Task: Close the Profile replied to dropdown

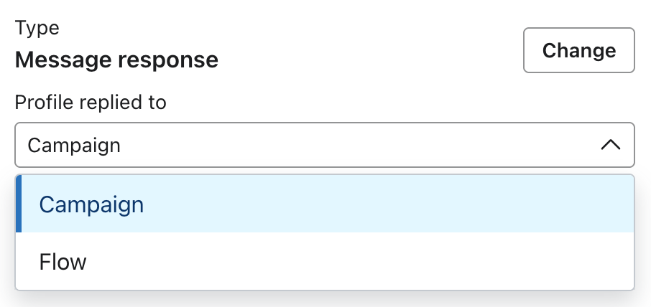Action: point(609,145)
